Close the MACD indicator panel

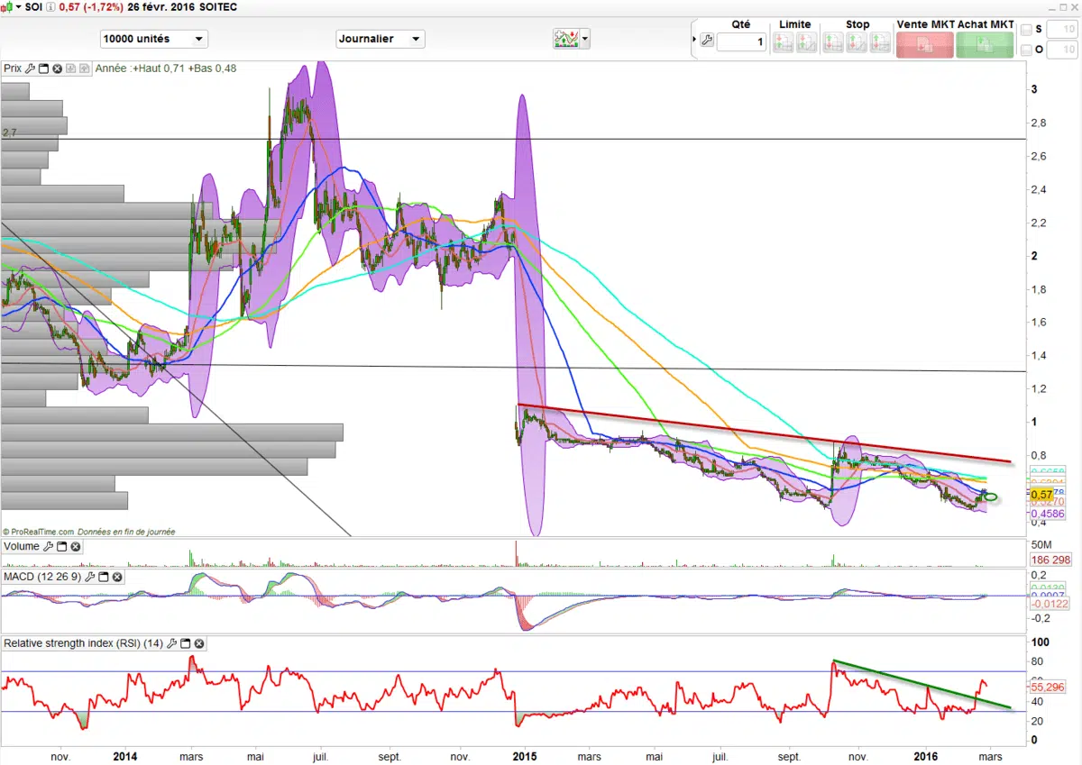pos(117,577)
